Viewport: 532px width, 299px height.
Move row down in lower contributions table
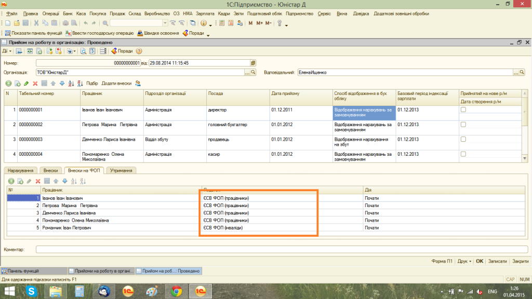click(x=65, y=181)
